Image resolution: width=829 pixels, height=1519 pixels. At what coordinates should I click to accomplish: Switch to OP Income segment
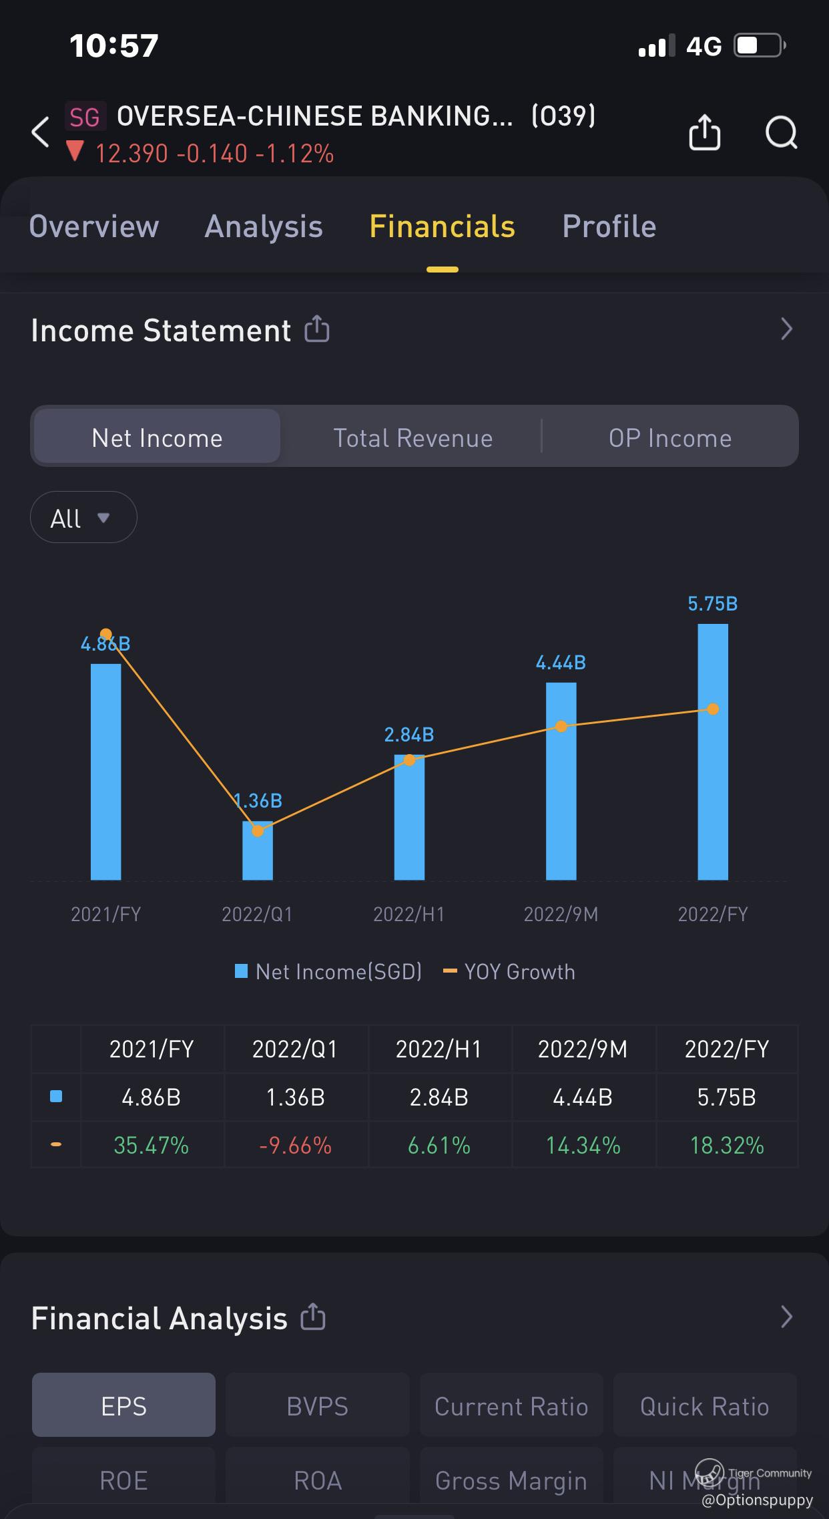pos(670,438)
